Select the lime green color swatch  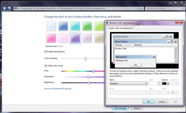tap(99, 26)
